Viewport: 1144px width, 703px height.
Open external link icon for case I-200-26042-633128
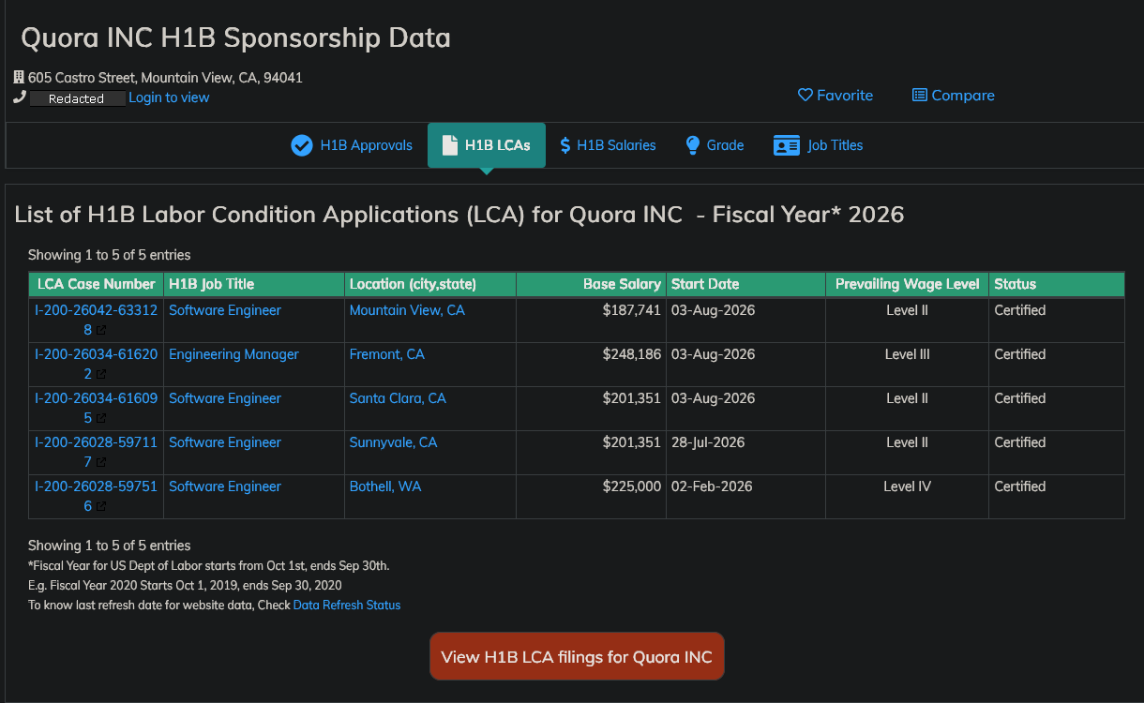click(101, 331)
